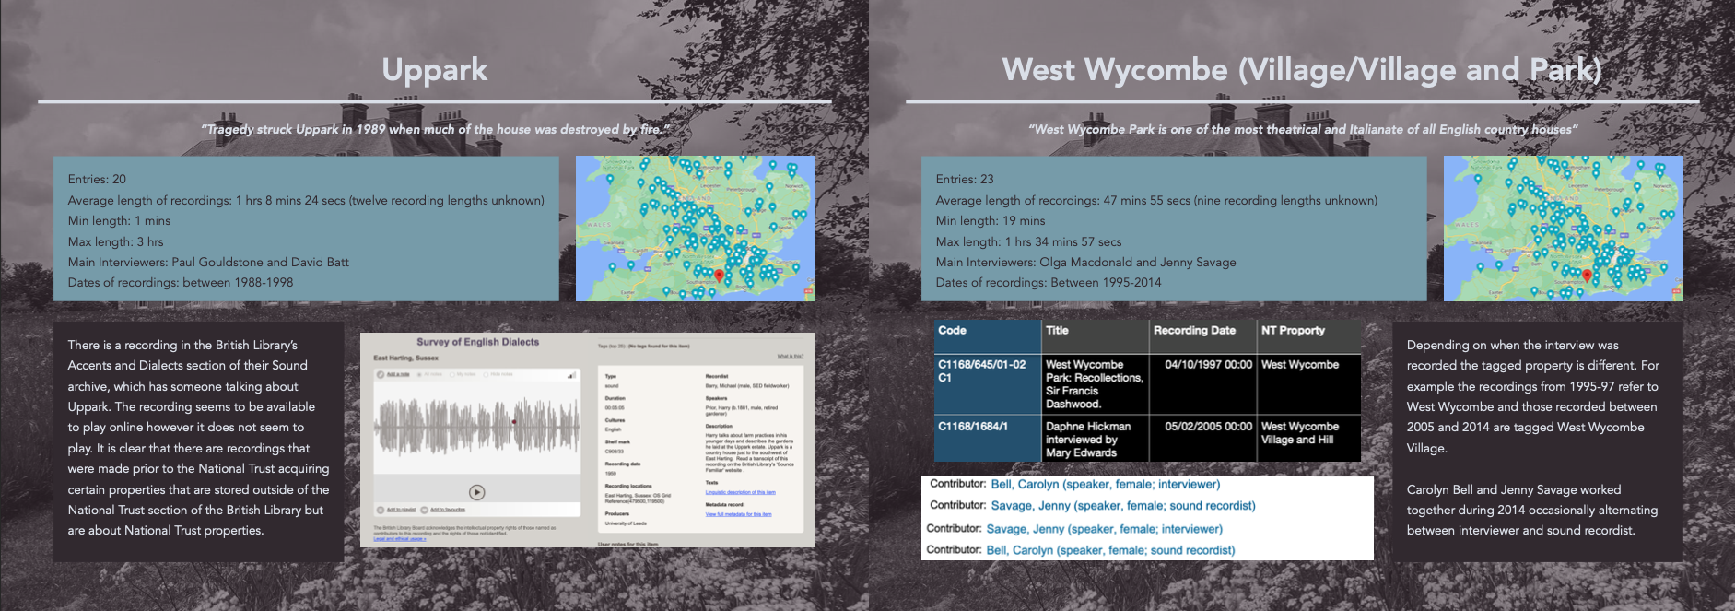Click the red pin on Uppark map
The width and height of the screenshot is (1735, 611).
pyautogui.click(x=720, y=275)
